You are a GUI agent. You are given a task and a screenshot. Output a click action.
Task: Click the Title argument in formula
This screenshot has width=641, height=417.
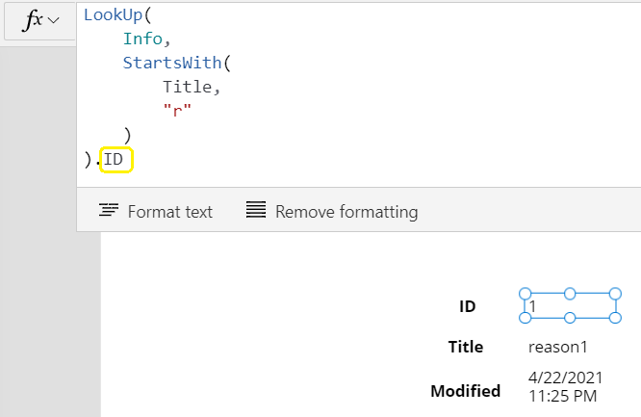(188, 87)
